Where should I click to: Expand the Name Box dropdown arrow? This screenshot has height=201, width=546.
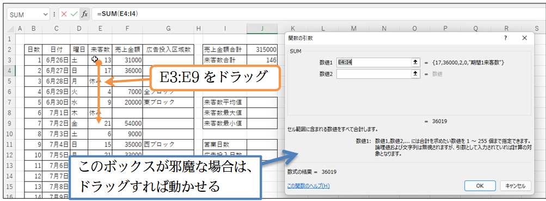[46, 15]
